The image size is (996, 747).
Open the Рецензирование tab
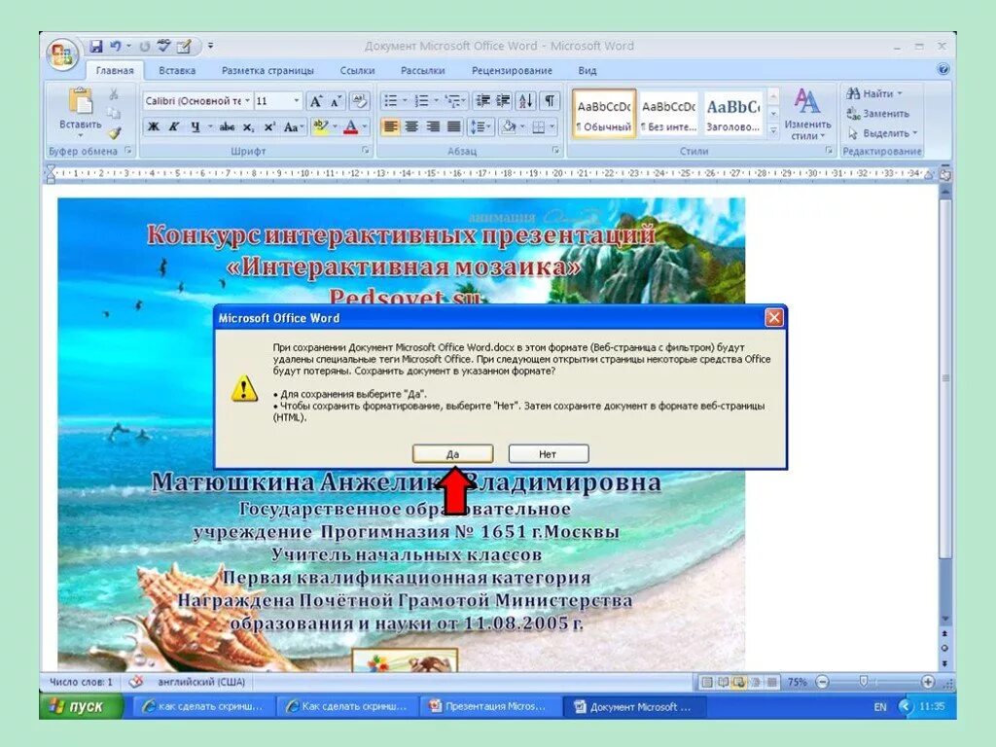[512, 70]
